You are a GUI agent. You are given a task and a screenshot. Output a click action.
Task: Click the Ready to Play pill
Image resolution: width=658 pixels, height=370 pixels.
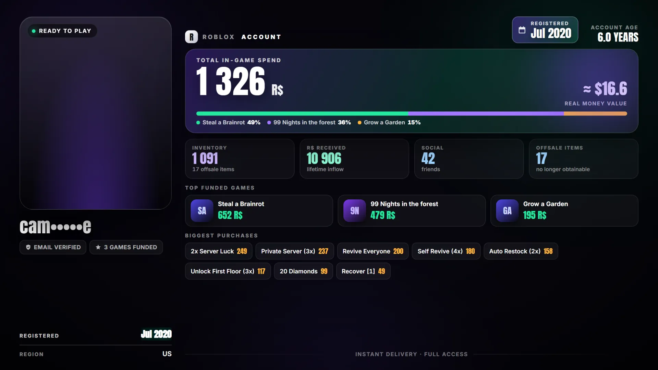(62, 31)
